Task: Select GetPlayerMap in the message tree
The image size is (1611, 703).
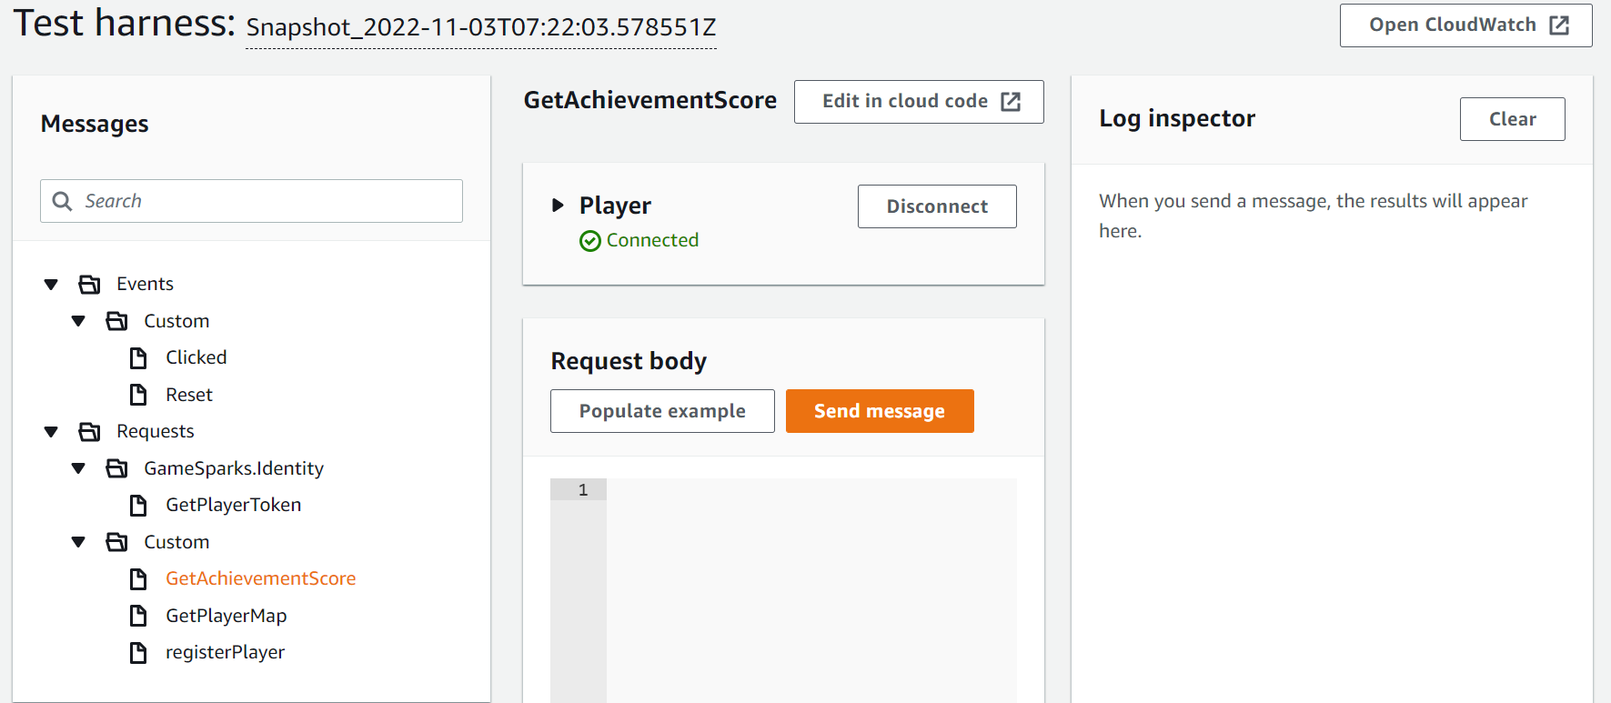Action: [226, 616]
